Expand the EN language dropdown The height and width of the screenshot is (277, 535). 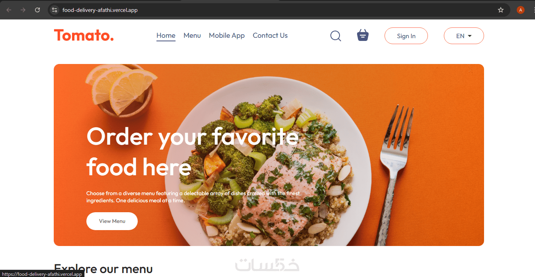point(464,36)
